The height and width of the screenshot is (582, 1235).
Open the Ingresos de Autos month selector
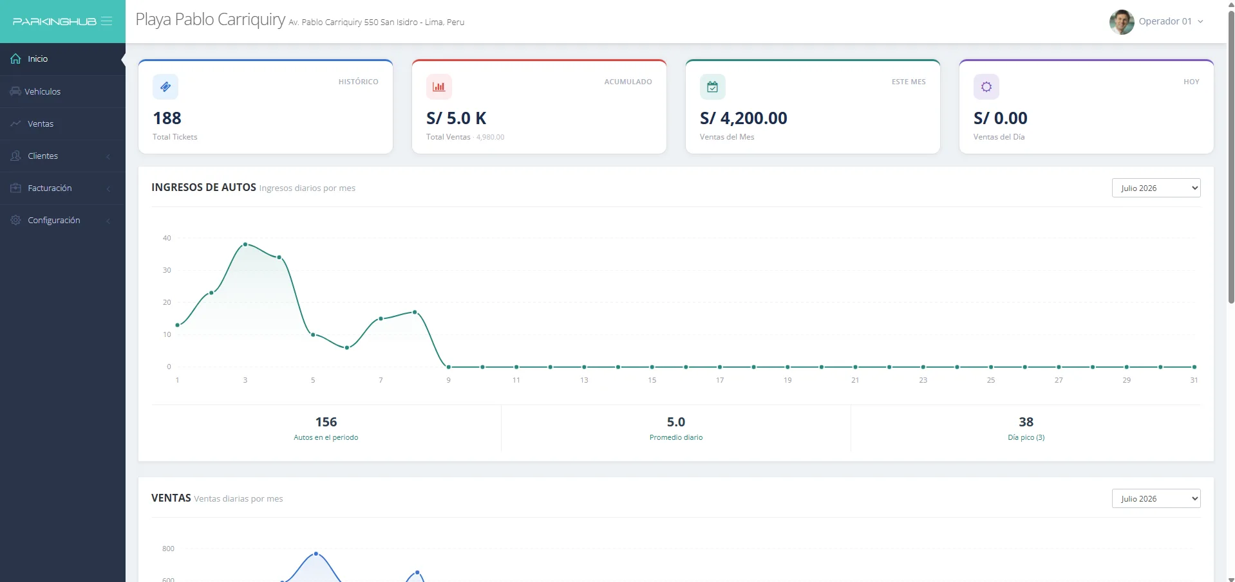tap(1156, 188)
